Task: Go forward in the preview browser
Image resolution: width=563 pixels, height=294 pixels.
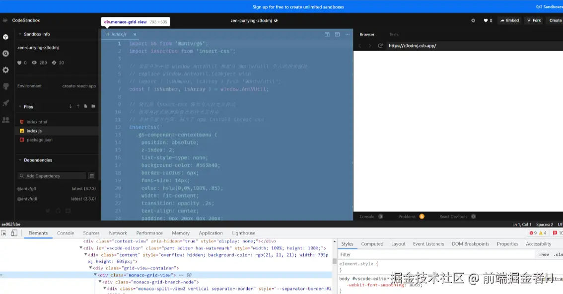Action: [x=369, y=46]
